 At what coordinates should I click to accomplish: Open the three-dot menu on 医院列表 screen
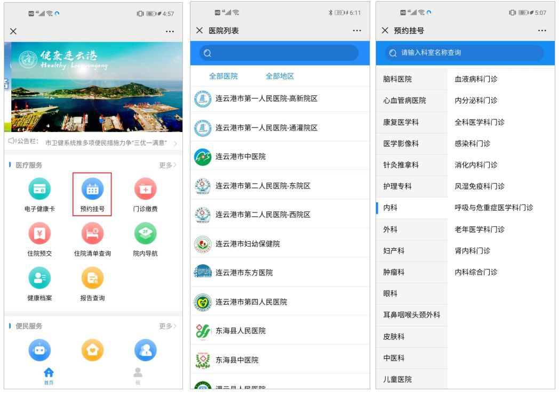[x=357, y=30]
